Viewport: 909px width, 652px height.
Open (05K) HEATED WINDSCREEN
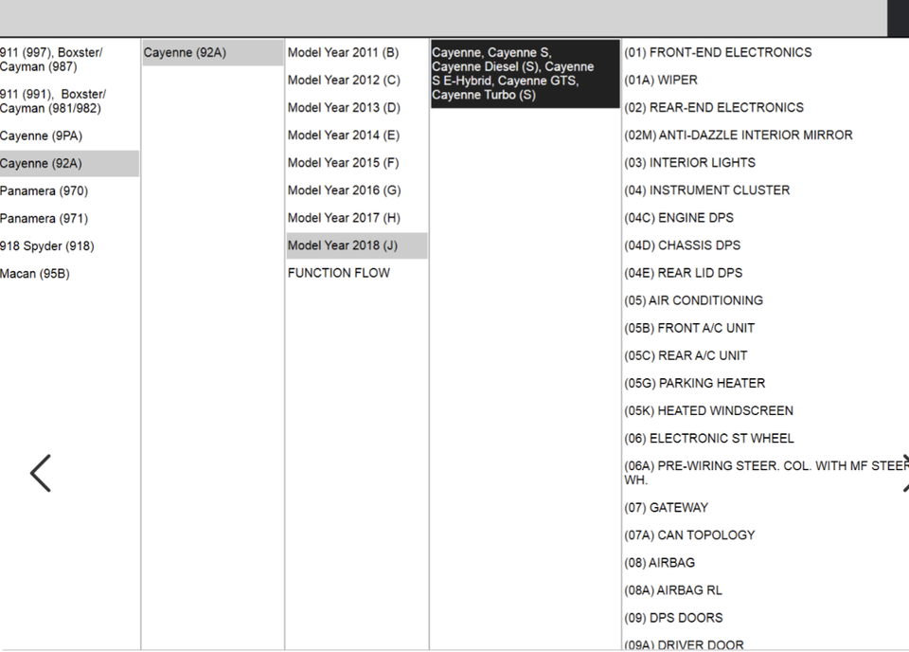tap(708, 410)
